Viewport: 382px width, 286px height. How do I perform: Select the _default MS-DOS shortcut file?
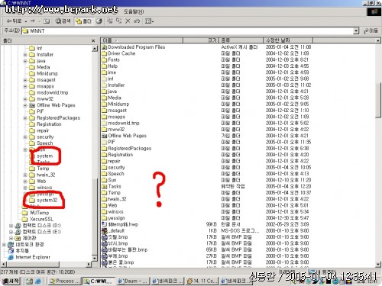click(x=116, y=231)
